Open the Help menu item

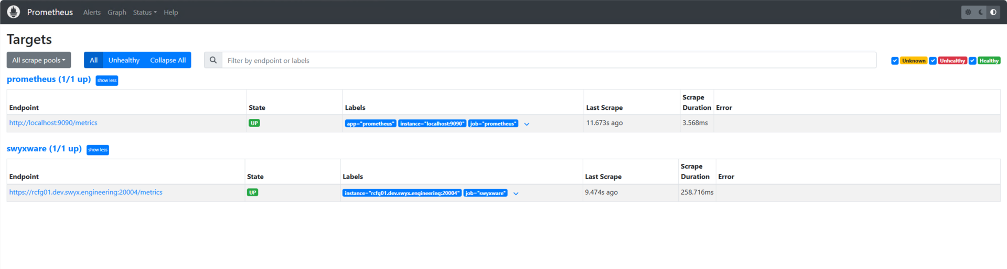[x=170, y=12]
